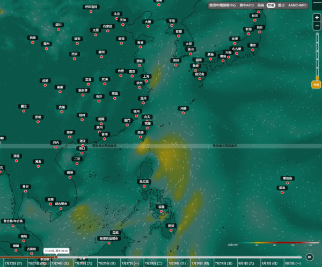Click the 東京 city marker
Viewport: 322px width, 267px height.
[x=253, y=50]
